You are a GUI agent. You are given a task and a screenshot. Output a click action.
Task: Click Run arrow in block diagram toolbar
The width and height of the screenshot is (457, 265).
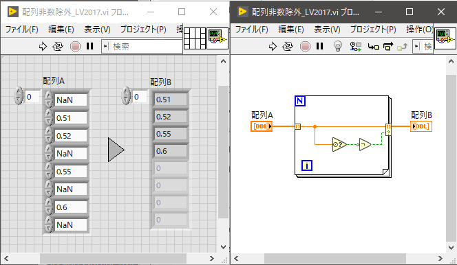pos(273,46)
